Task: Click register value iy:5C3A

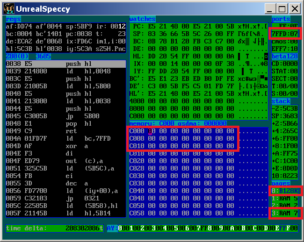Action: point(79,49)
